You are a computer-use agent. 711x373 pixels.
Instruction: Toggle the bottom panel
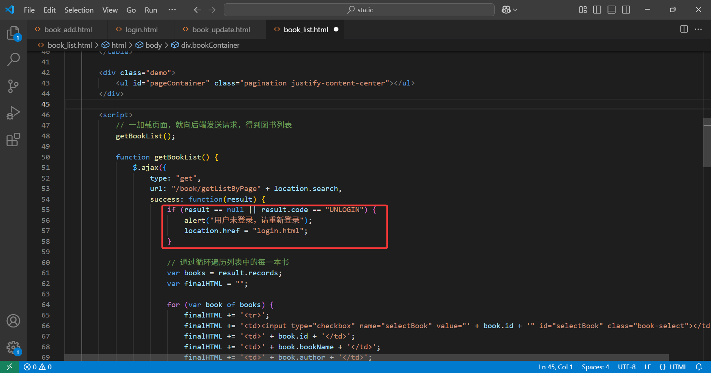point(611,10)
